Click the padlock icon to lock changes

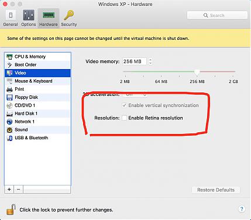tap(11, 209)
